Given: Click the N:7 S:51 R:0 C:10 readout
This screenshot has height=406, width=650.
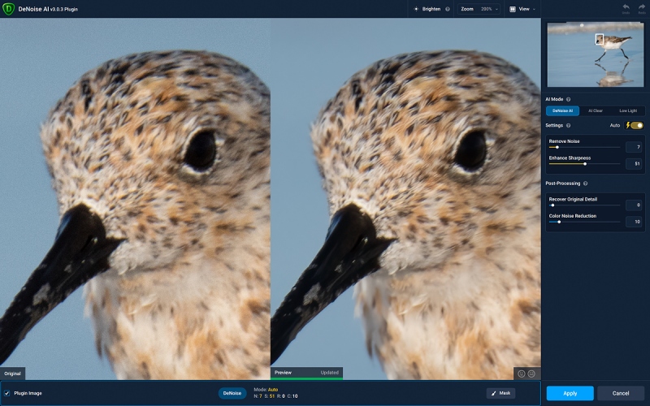Looking at the screenshot, I should tap(275, 396).
